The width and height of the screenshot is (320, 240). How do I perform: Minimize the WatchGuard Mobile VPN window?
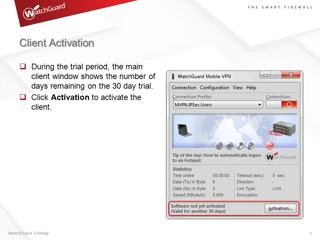click(265, 75)
